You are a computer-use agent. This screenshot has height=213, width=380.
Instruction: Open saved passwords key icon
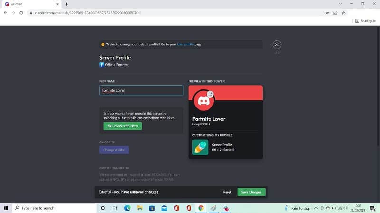tap(327, 13)
